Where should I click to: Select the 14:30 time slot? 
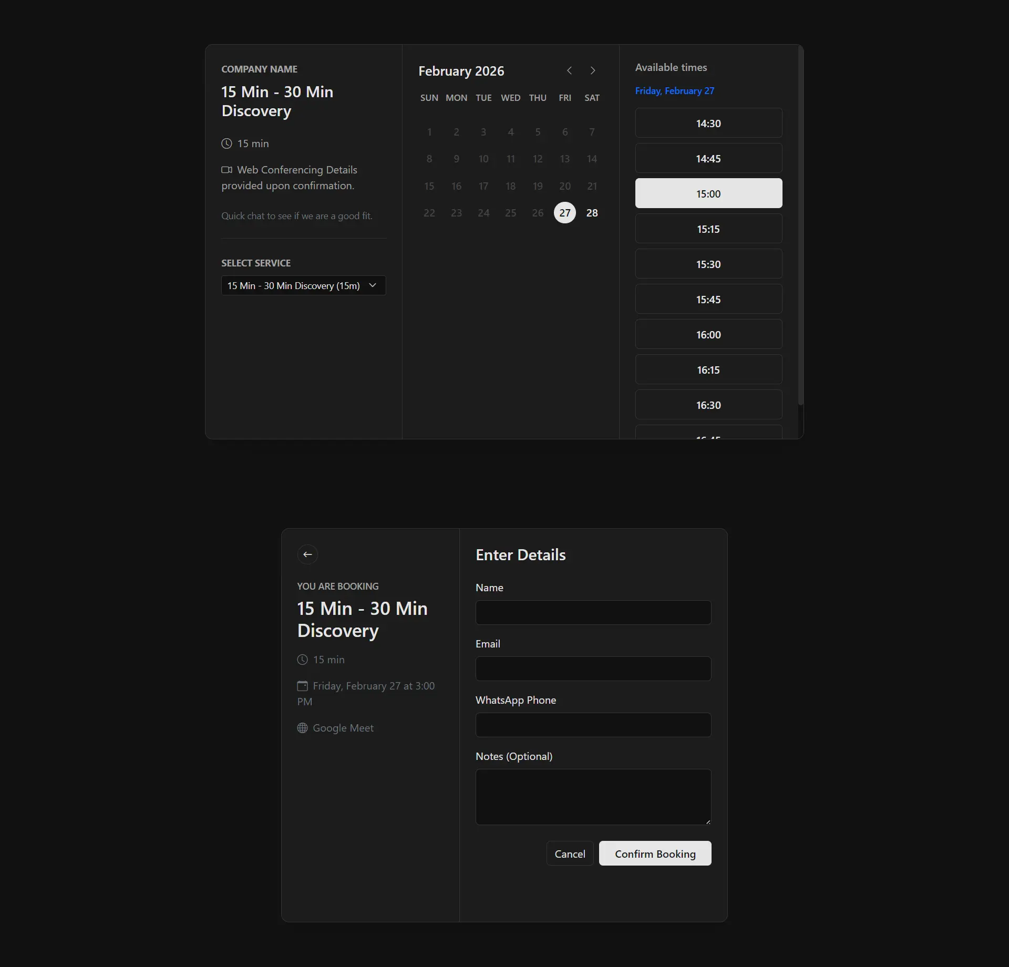coord(708,123)
